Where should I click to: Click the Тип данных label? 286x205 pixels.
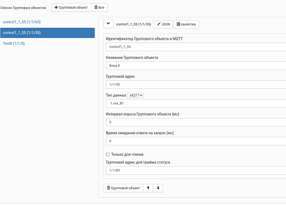coord(116,95)
